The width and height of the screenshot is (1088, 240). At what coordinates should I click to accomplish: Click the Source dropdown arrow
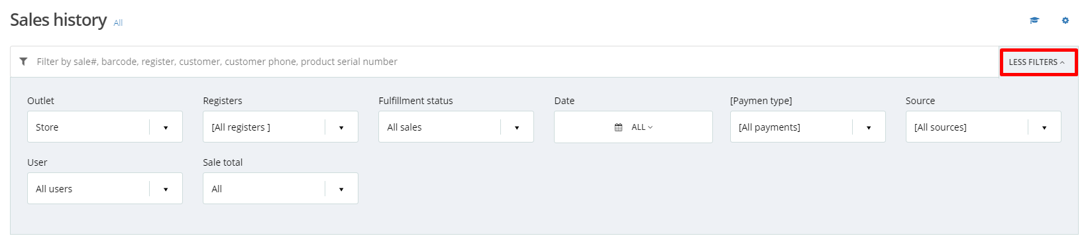point(1044,127)
